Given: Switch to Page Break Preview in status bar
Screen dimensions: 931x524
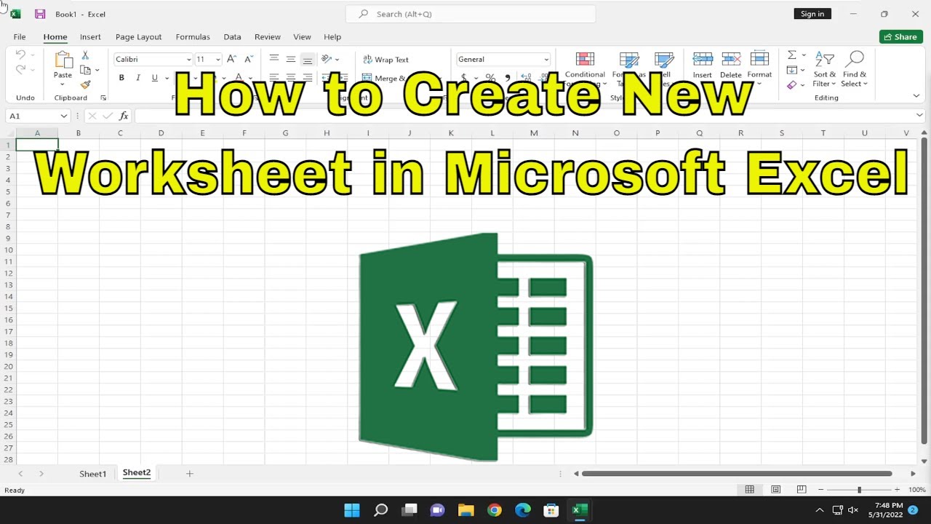Looking at the screenshot, I should tap(802, 490).
